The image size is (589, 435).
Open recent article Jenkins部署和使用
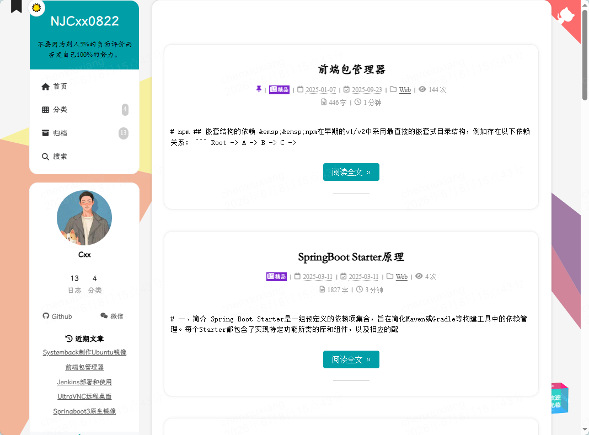[x=84, y=382]
